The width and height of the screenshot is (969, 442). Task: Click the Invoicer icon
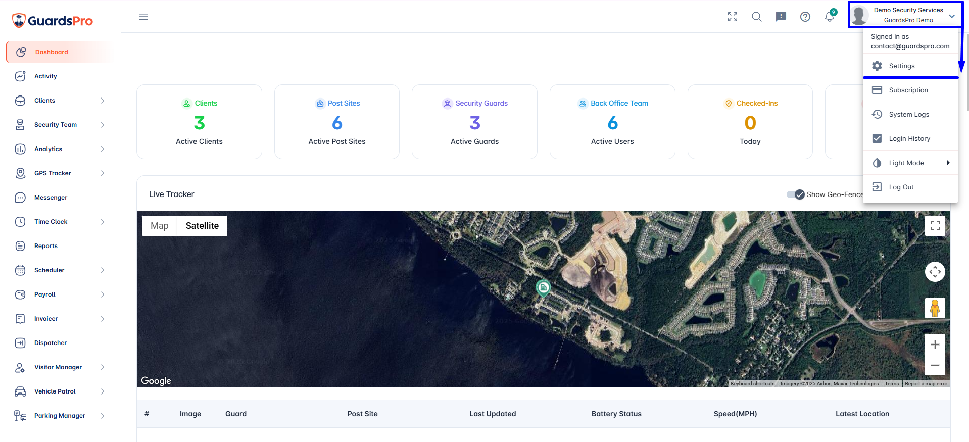20,319
